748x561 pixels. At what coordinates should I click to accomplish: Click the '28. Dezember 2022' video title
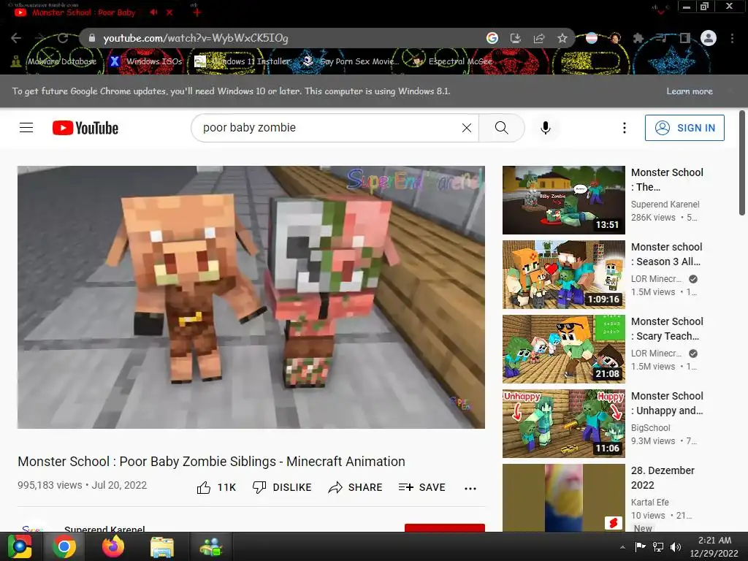663,478
